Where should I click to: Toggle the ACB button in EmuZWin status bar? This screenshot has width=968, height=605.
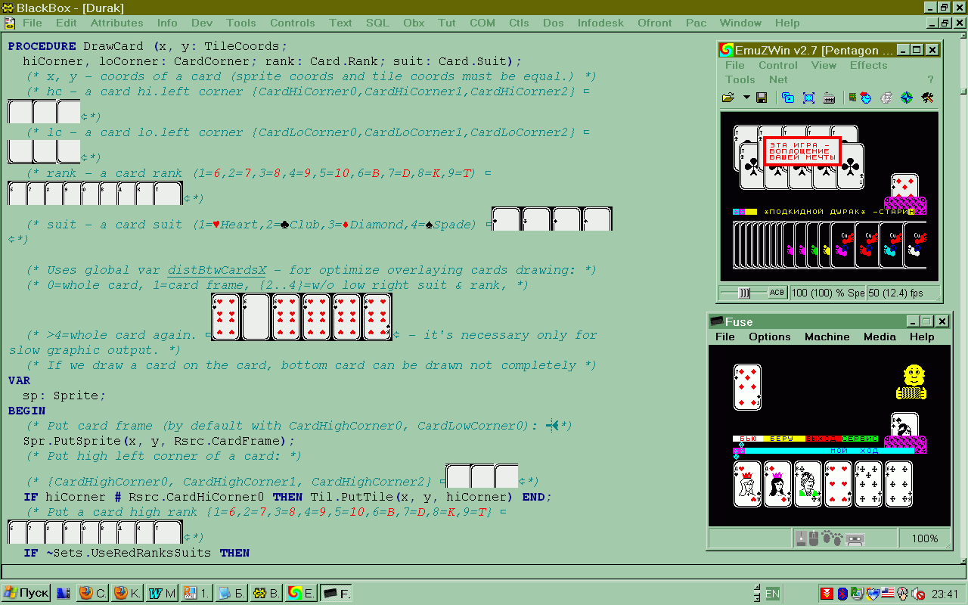coord(777,293)
